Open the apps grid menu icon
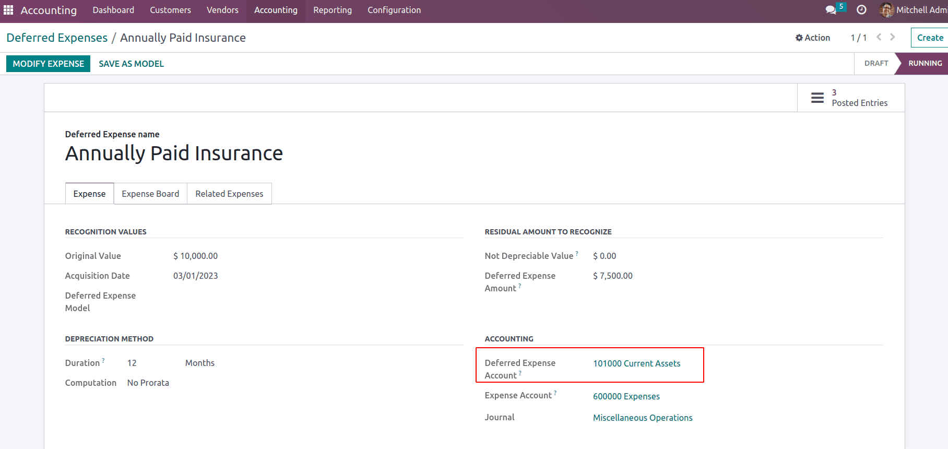Image resolution: width=948 pixels, height=449 pixels. tap(8, 10)
